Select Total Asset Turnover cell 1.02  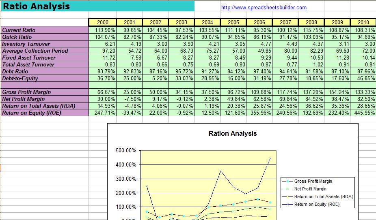311,65
